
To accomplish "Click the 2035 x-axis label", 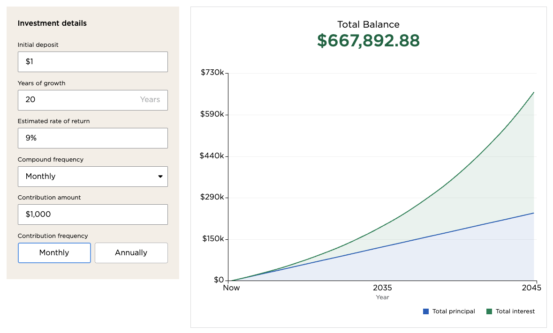I will pos(382,288).
